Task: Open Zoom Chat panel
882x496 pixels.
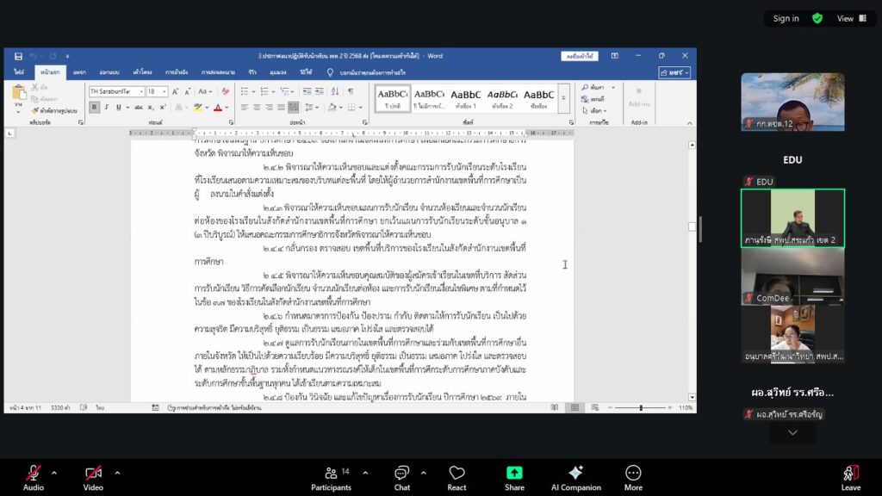Action: click(402, 478)
